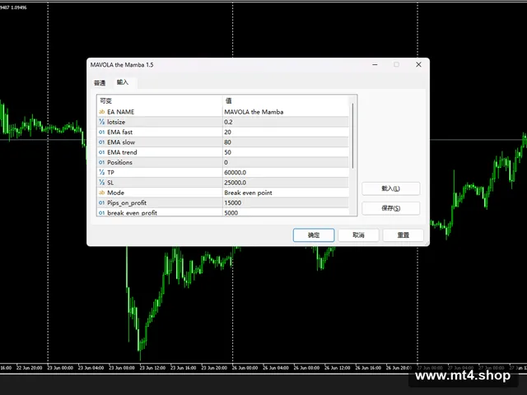Click the Positions integer type icon
The height and width of the screenshot is (395, 527).
pos(101,162)
